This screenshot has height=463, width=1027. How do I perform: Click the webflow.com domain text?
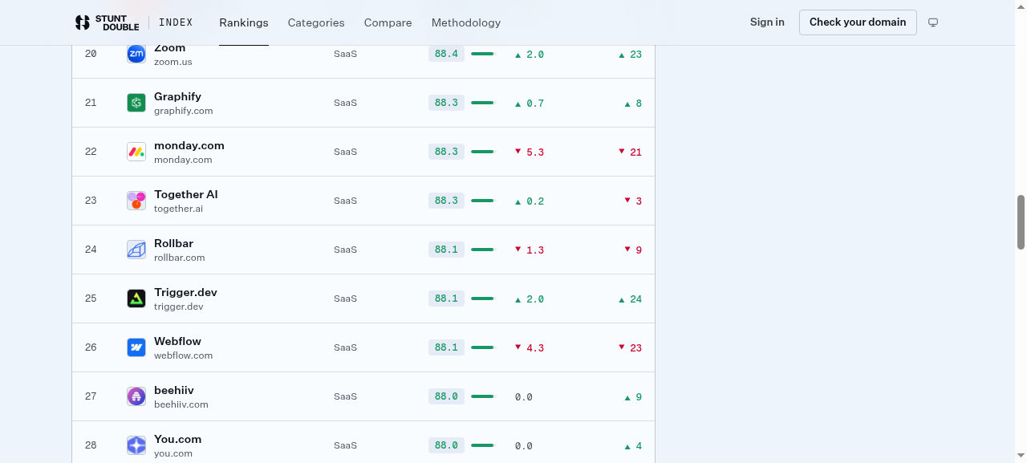(184, 355)
